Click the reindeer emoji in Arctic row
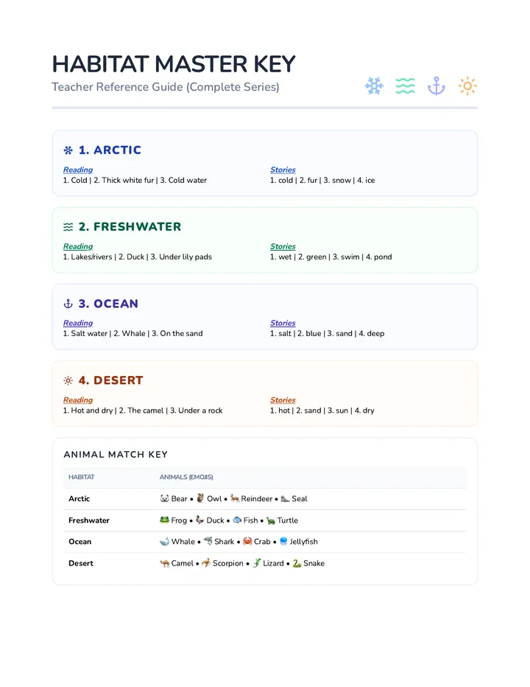 click(235, 498)
